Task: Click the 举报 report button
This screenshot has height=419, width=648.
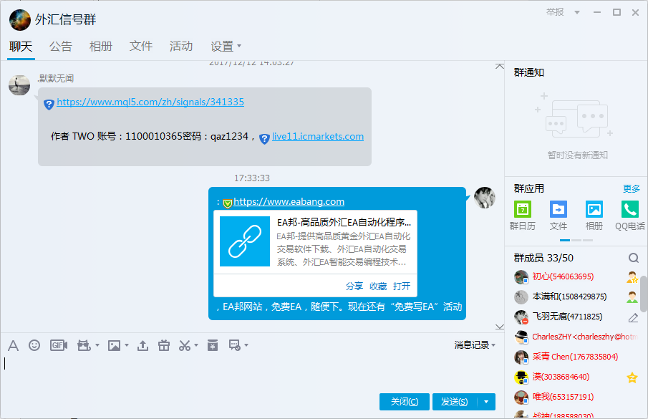Action: tap(555, 12)
